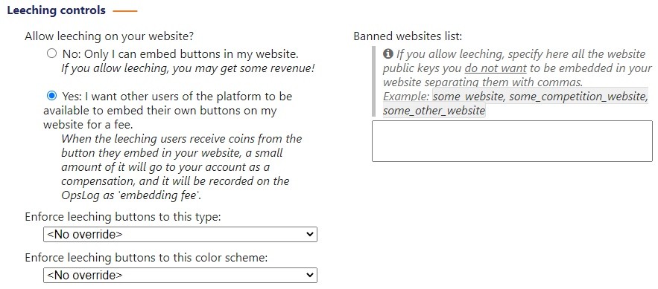This screenshot has width=658, height=289.
Task: Click the "Leeching controls" section heading
Action: pyautogui.click(x=56, y=10)
